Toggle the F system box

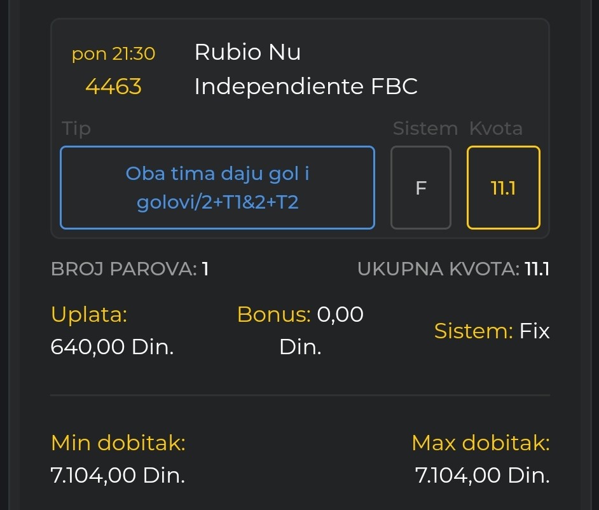(421, 188)
